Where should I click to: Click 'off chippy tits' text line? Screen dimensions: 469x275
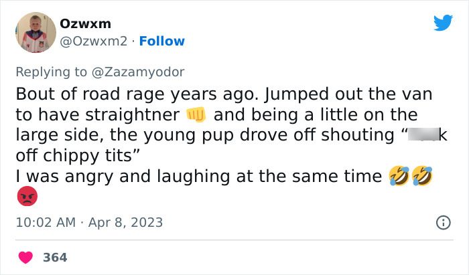click(77, 155)
